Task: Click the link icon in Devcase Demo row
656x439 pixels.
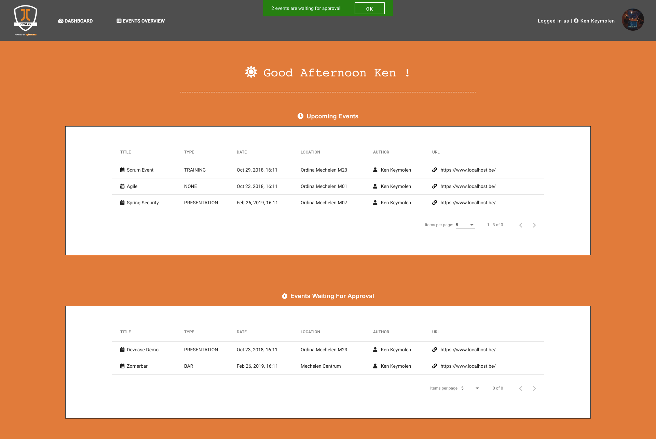Action: 435,350
